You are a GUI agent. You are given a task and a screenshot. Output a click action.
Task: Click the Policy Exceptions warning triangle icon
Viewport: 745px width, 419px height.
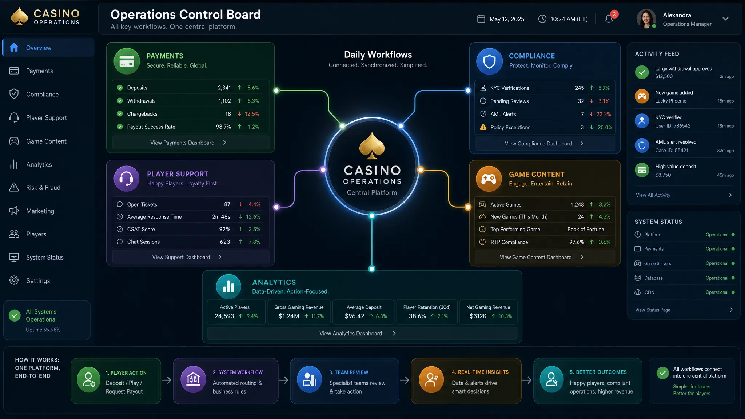483,127
